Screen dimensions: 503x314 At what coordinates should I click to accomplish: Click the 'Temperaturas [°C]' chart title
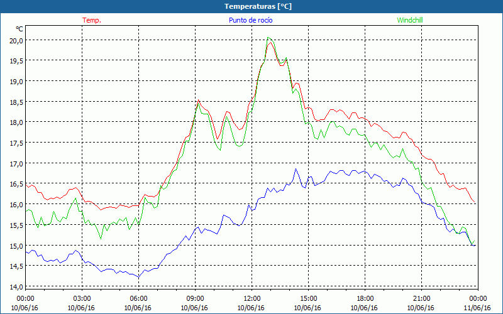(258, 6)
